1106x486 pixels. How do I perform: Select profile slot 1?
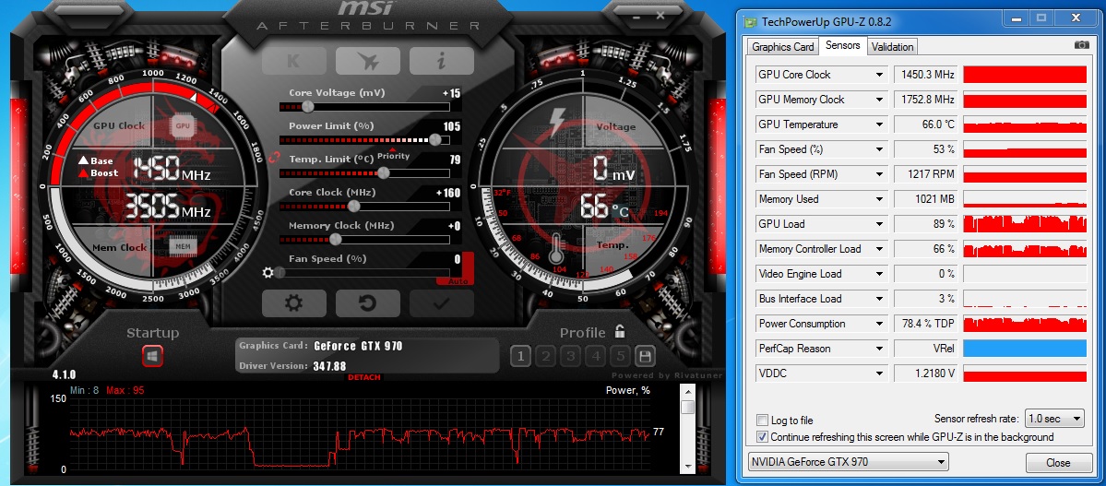click(x=520, y=356)
